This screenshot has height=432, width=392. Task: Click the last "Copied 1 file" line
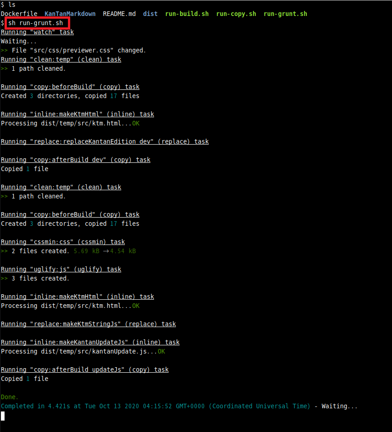(25, 379)
